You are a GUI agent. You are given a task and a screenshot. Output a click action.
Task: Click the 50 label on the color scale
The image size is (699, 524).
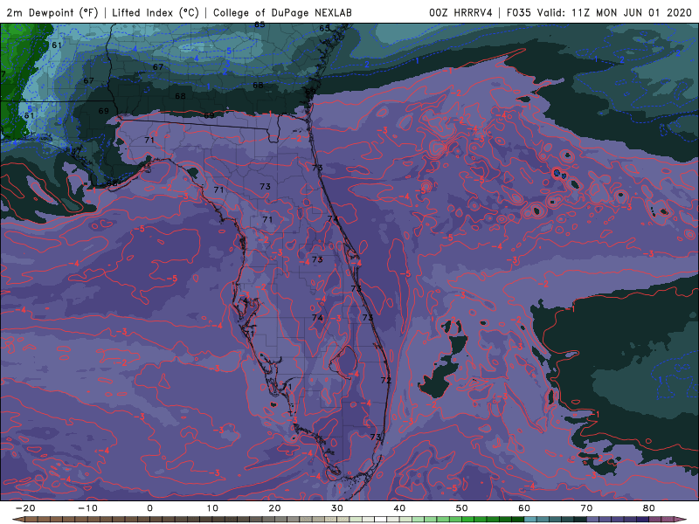[462, 508]
